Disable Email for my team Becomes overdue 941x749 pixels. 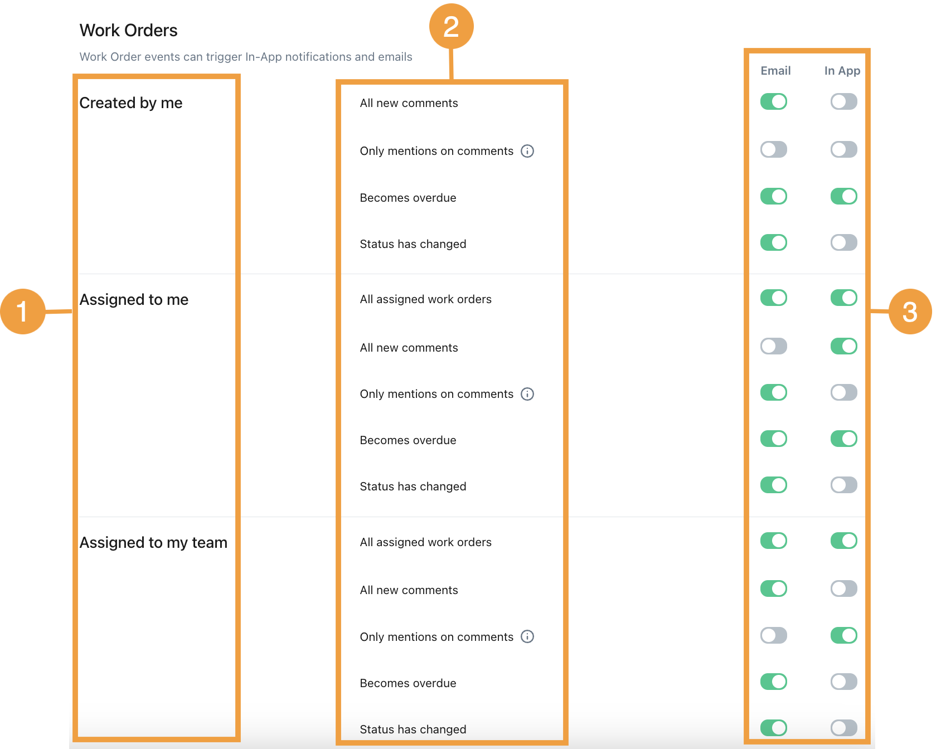[774, 682]
